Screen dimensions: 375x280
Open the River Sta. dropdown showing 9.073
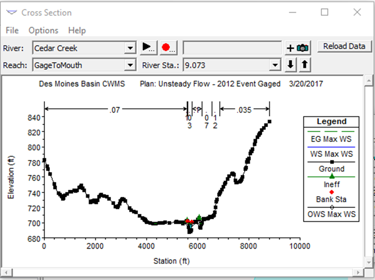pos(275,65)
